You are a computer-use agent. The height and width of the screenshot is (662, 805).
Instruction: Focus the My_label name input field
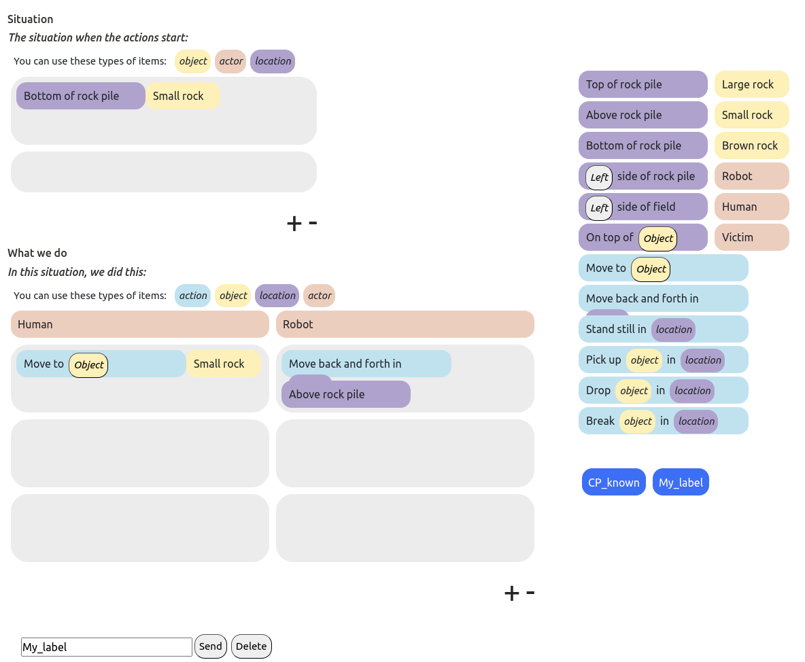pos(107,646)
